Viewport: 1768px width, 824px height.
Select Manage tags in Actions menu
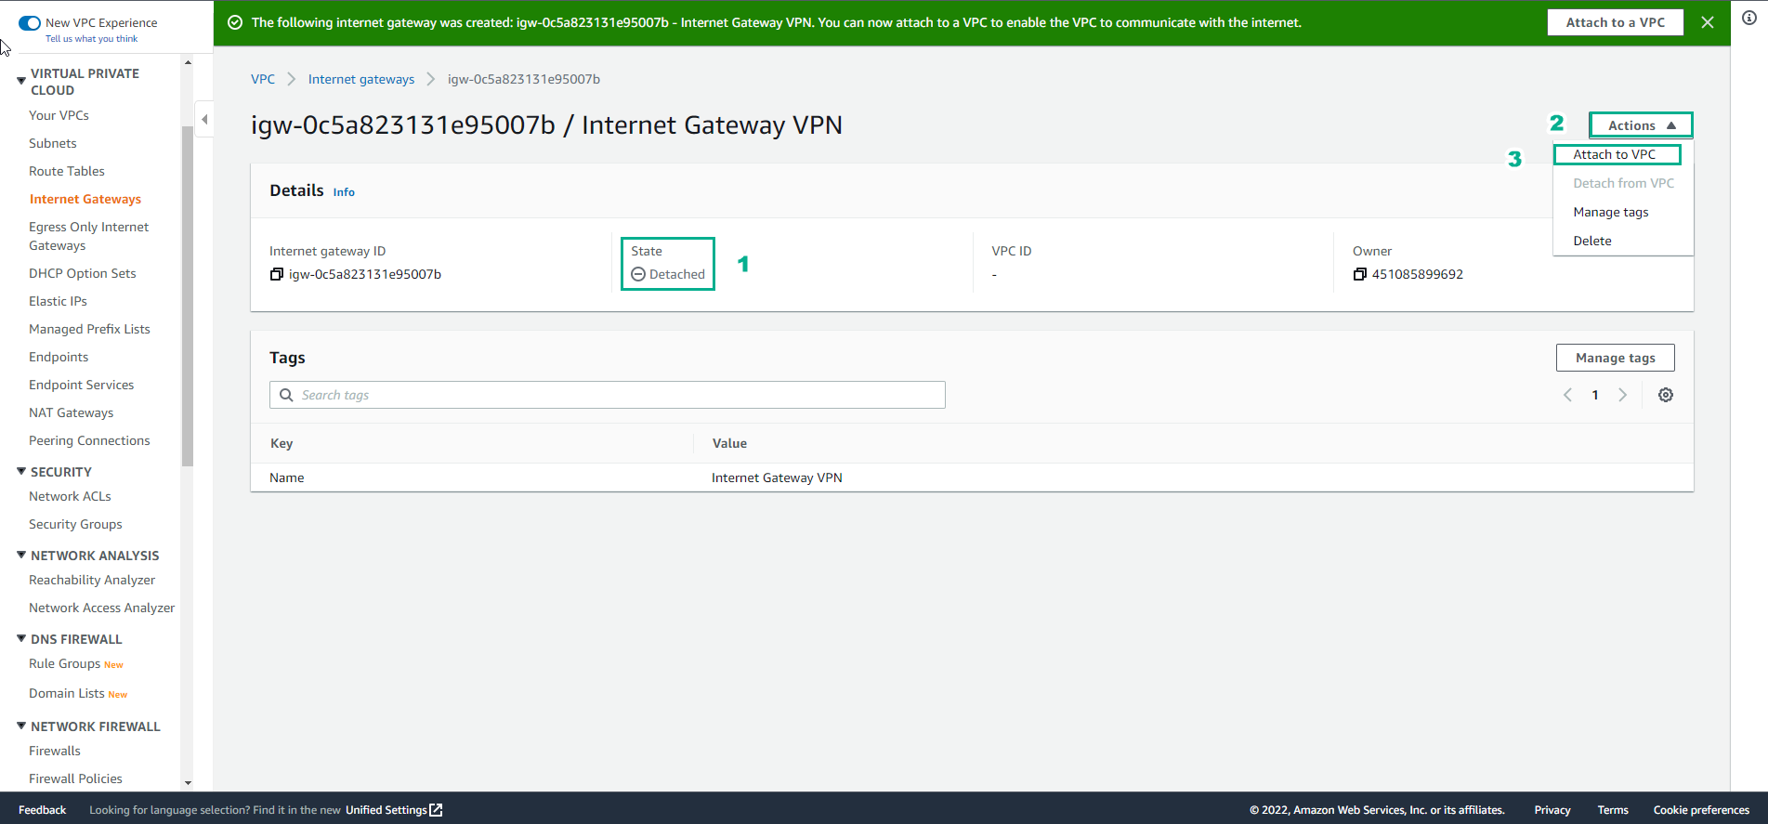pos(1611,212)
